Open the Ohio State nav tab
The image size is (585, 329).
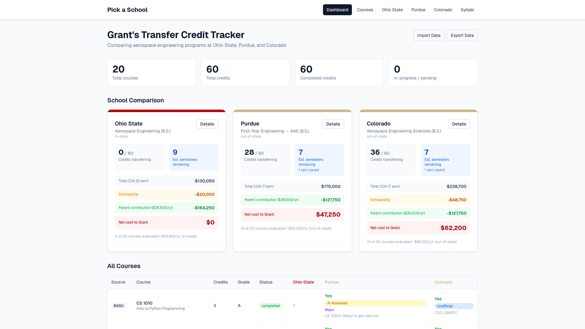pyautogui.click(x=392, y=10)
